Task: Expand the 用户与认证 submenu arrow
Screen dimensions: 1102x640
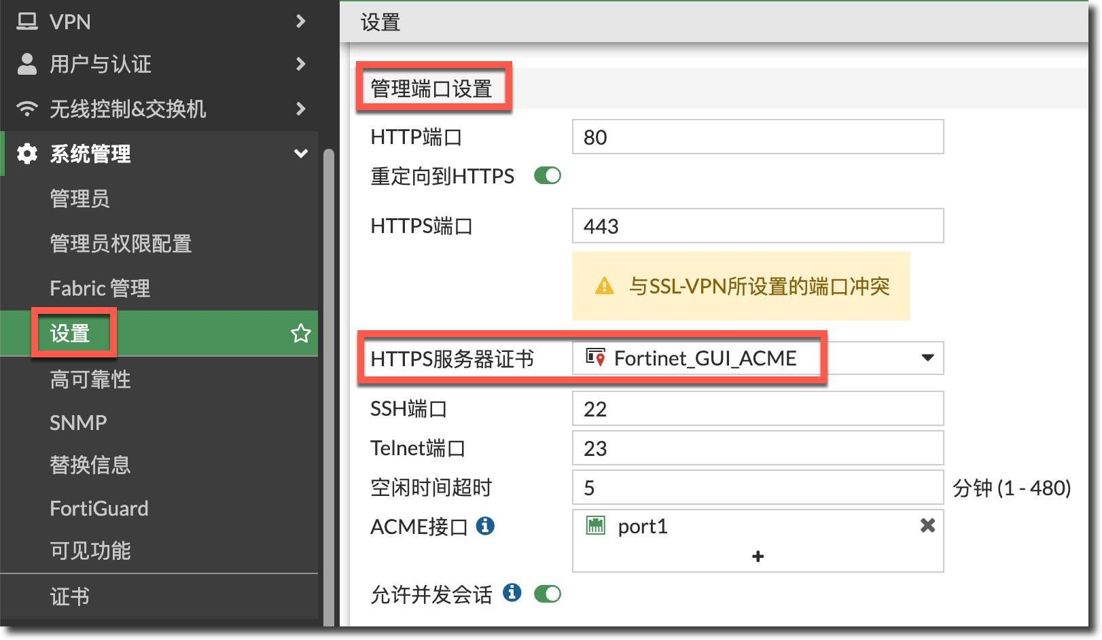Action: click(x=300, y=64)
